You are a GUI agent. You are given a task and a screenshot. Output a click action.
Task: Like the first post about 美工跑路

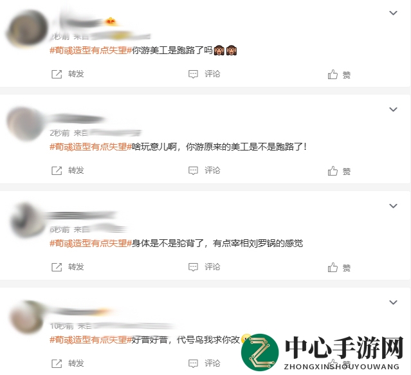point(333,75)
